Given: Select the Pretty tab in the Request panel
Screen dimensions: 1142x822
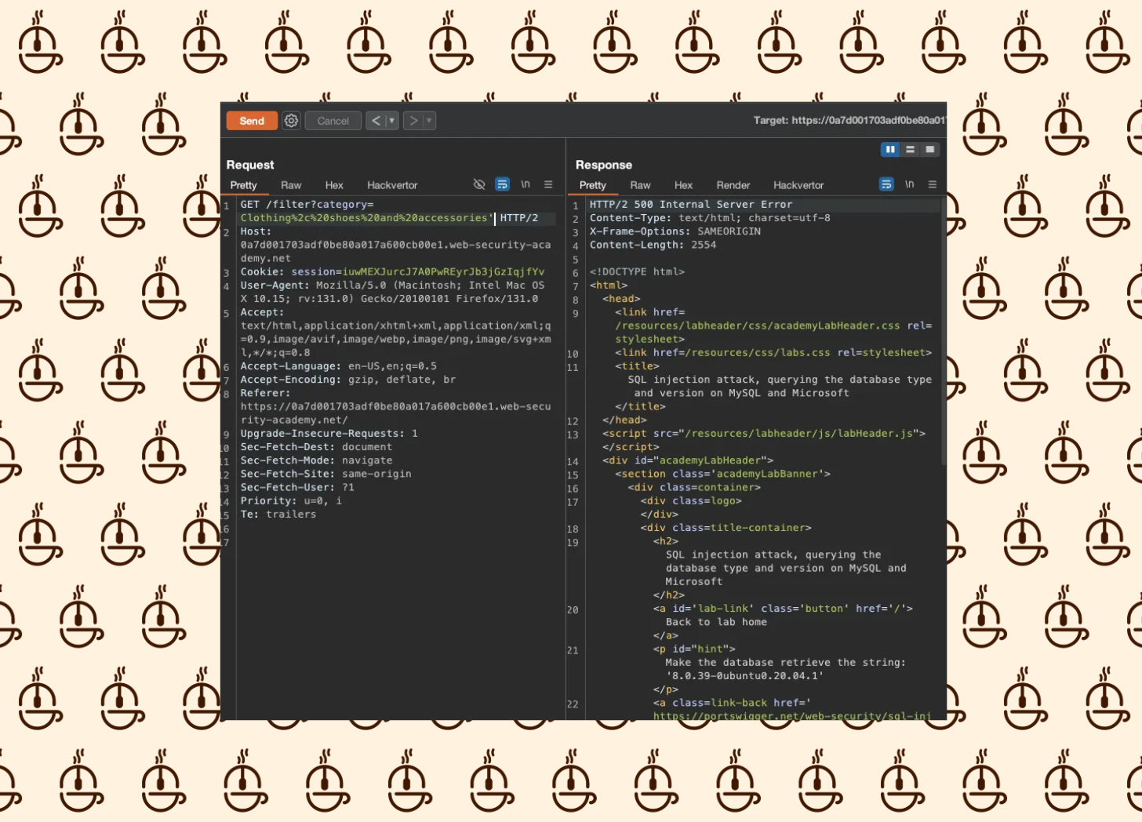Looking at the screenshot, I should click(x=244, y=185).
